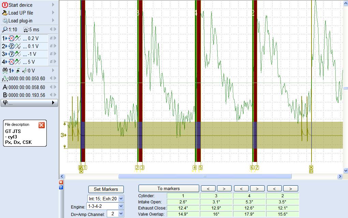The height and width of the screenshot is (218, 348).
Task: Adjust marker A time stepper arrows
Action: click(53, 87)
